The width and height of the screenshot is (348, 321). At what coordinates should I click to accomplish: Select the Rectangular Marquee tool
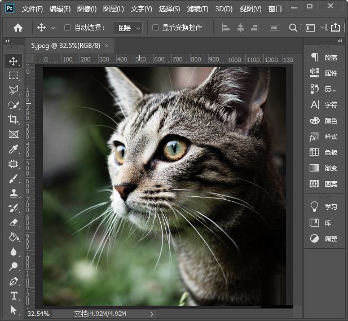(14, 75)
